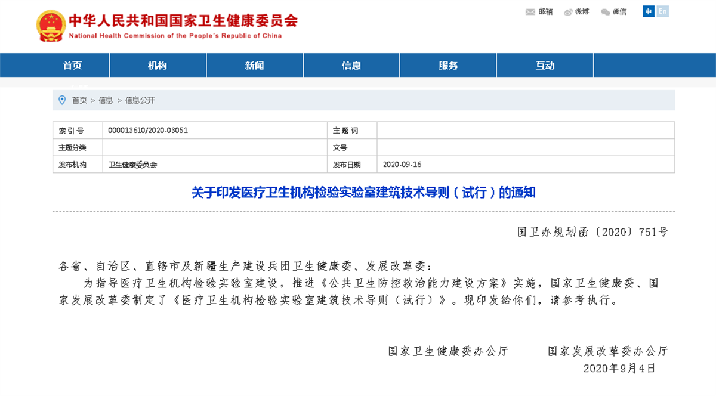This screenshot has height=396, width=716.
Task: Go to 首页 in navigation bar
Action: (x=72, y=66)
